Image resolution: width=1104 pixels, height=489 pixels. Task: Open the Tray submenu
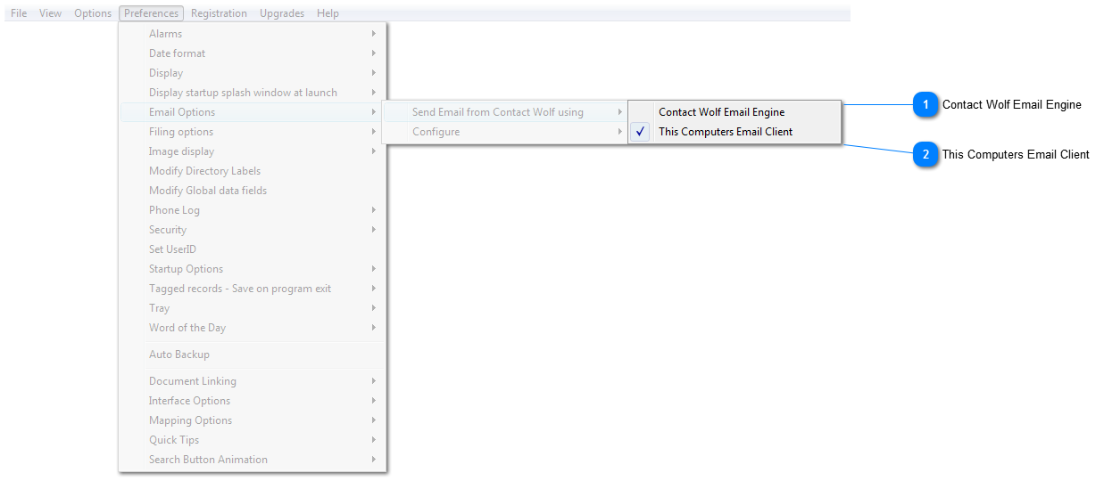point(252,308)
